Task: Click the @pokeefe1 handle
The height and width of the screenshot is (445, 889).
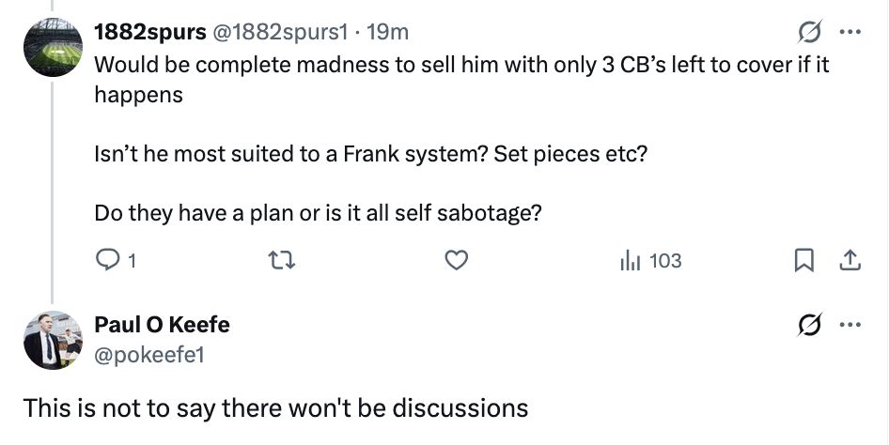Action: [x=148, y=354]
